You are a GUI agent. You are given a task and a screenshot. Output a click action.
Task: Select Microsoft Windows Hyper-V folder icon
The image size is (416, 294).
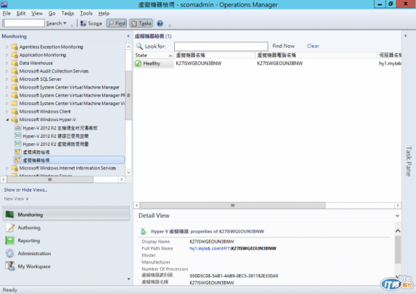(15, 120)
